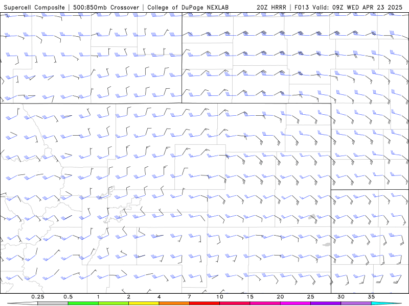Viewport: 409px width, 306px height.
Task: Click the '20' legend value
Action: [280, 297]
